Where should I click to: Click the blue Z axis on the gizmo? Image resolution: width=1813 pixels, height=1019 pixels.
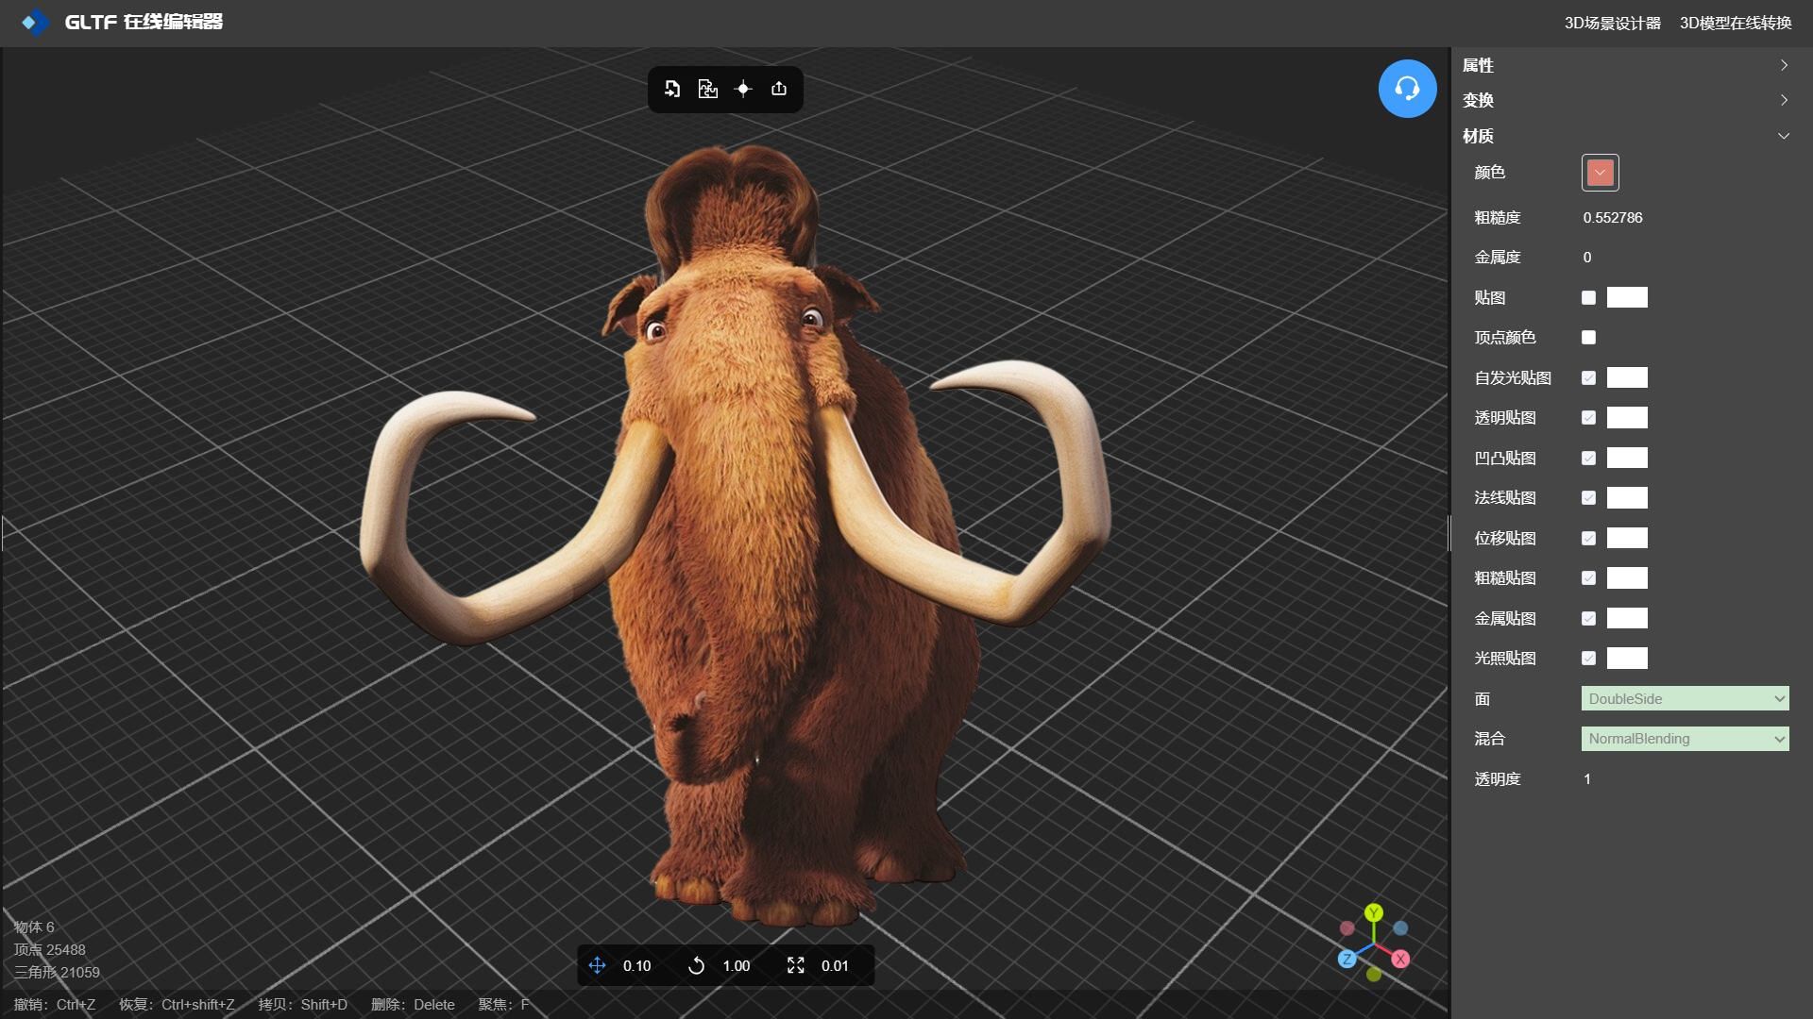(x=1347, y=959)
